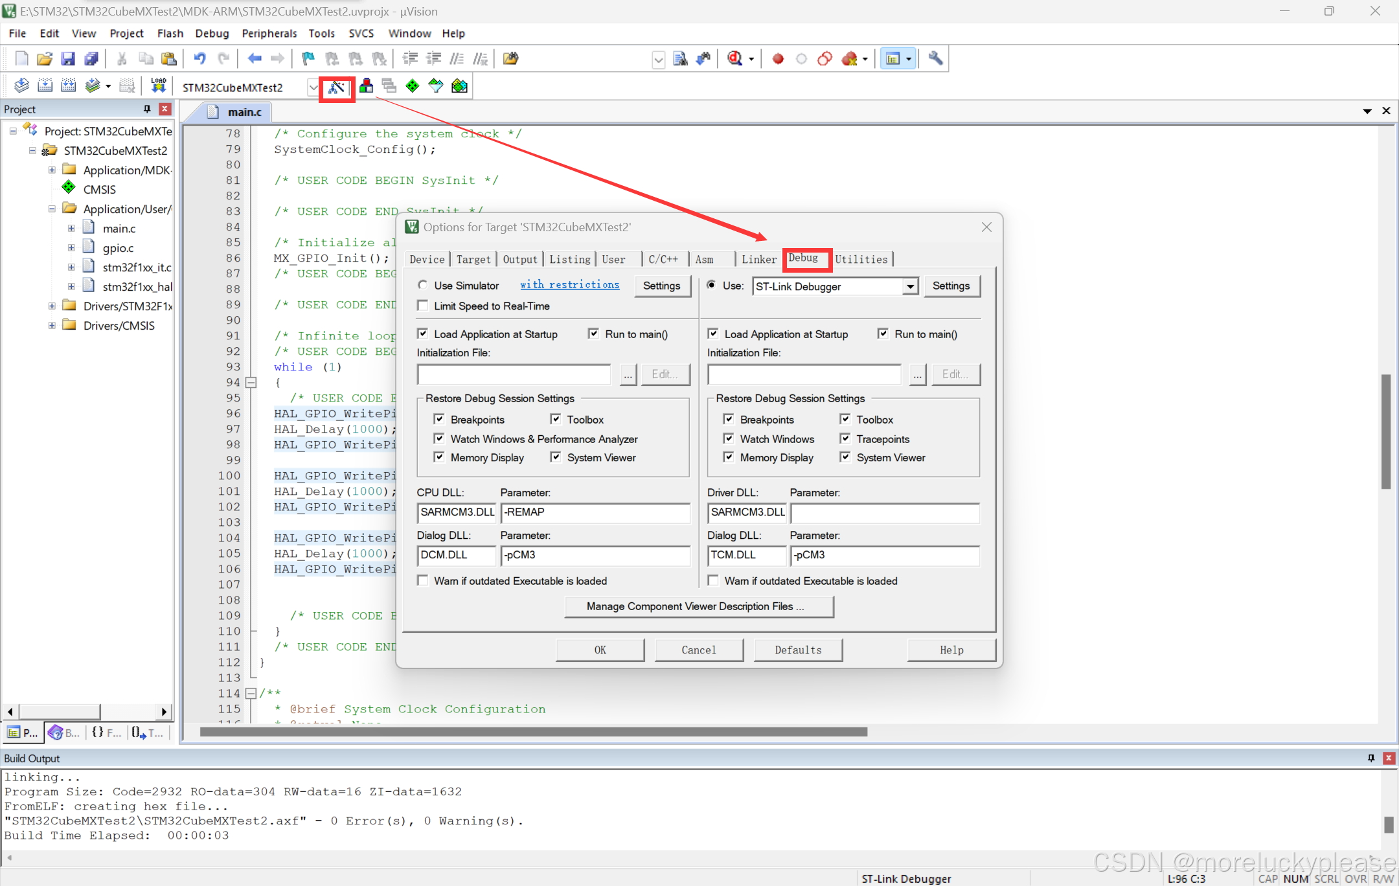Switch to the Utilities tab
The height and width of the screenshot is (886, 1399).
[x=861, y=259]
